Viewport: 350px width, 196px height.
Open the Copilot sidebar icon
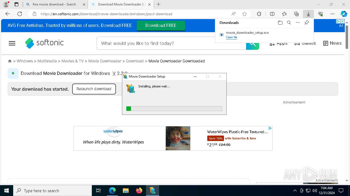(344, 14)
